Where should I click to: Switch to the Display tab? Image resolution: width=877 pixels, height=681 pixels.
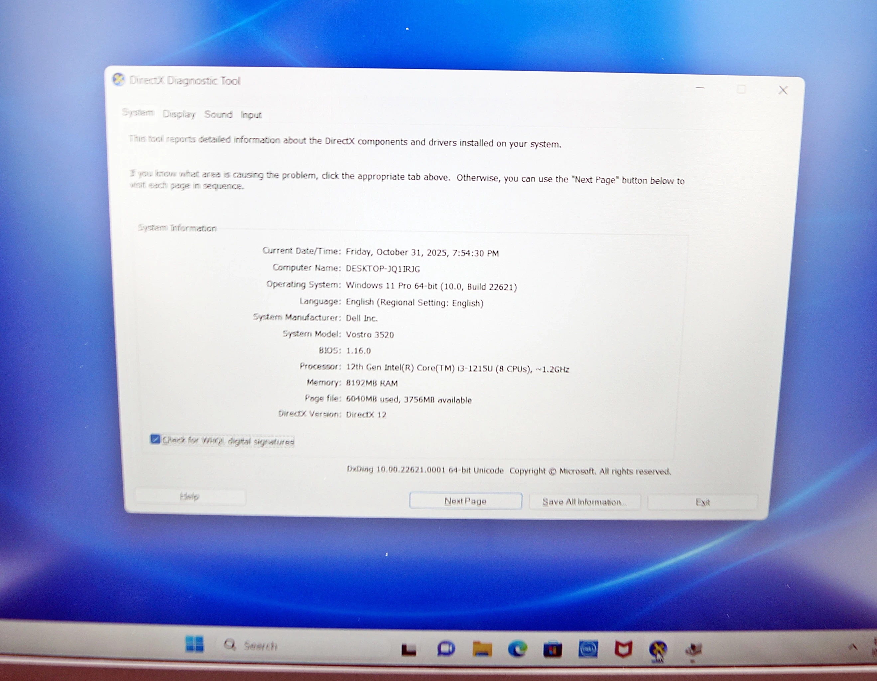click(x=179, y=114)
